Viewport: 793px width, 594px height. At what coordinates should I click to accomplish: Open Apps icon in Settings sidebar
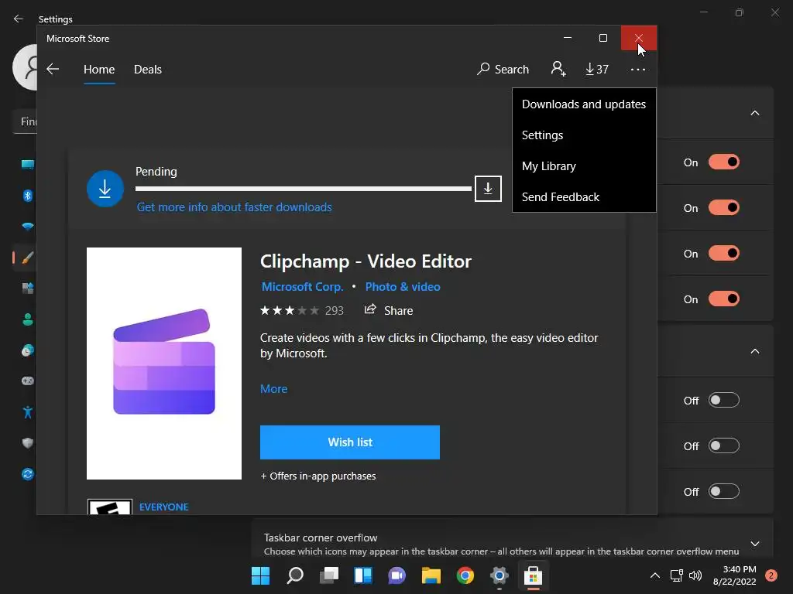(x=28, y=288)
